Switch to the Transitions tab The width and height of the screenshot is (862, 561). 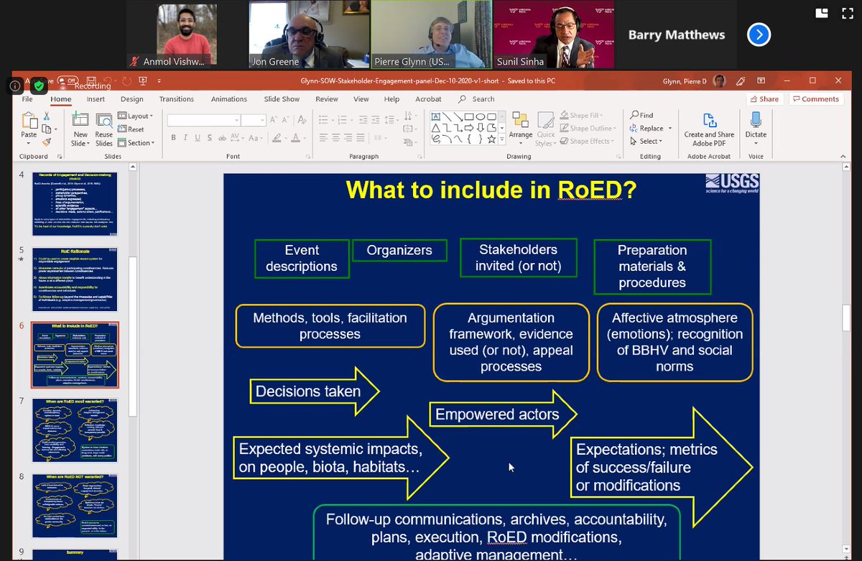click(177, 99)
